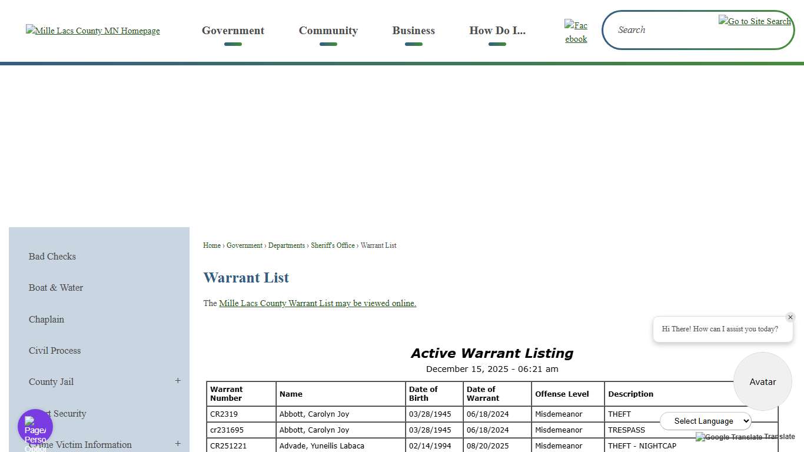The image size is (804, 452).
Task: Dismiss the chat greeting bubble
Action: coord(790,317)
